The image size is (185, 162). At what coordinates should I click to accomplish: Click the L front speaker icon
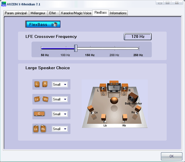click(x=37, y=84)
